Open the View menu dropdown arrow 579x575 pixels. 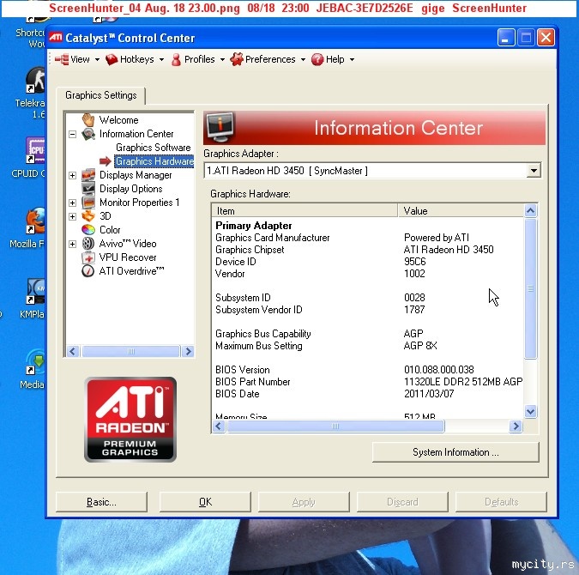97,59
